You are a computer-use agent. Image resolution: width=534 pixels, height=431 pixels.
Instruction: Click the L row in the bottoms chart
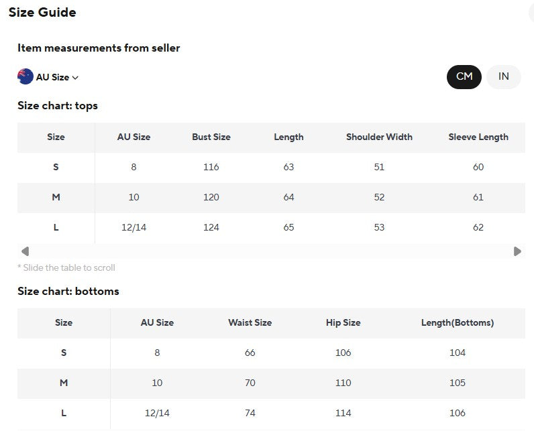click(271, 413)
